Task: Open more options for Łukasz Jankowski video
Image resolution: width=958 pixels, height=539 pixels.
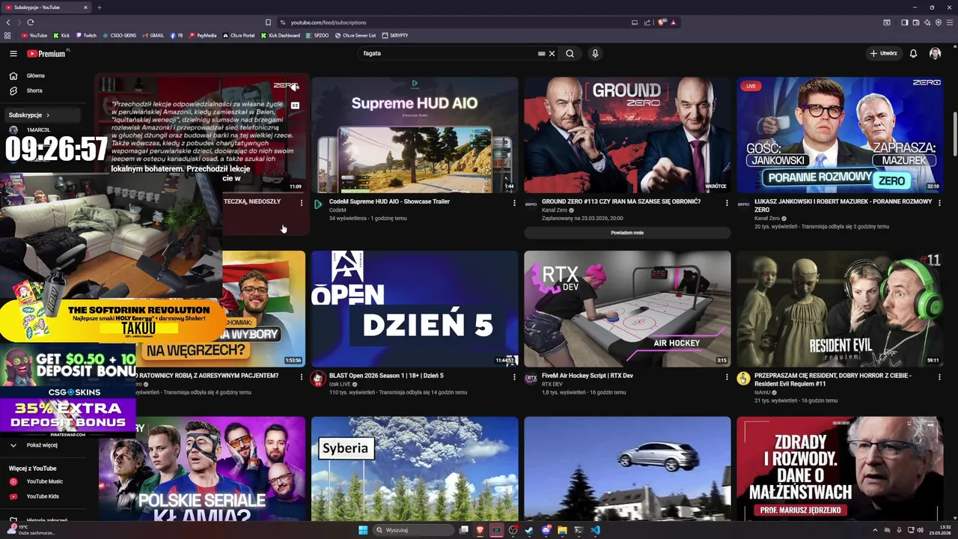Action: point(939,203)
